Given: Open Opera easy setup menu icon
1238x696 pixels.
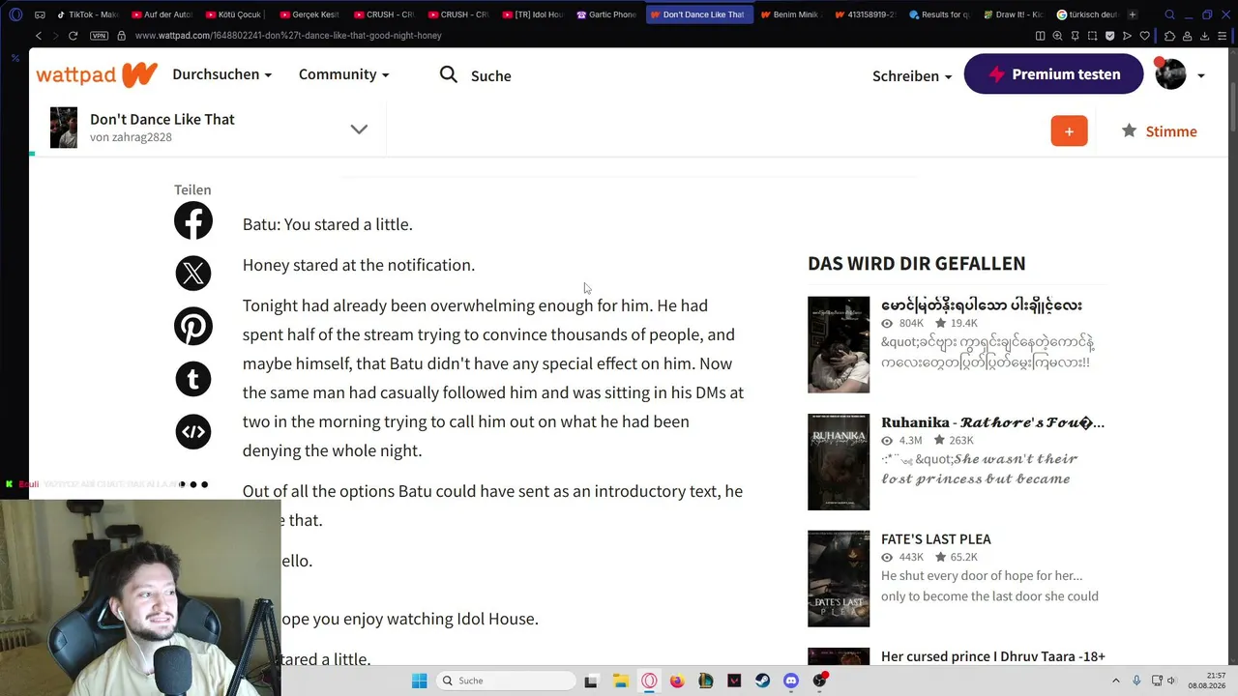Looking at the screenshot, I should click(x=1223, y=36).
